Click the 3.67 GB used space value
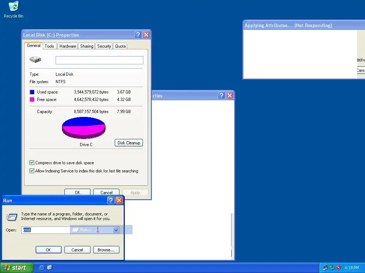The image size is (365, 273). tap(124, 92)
